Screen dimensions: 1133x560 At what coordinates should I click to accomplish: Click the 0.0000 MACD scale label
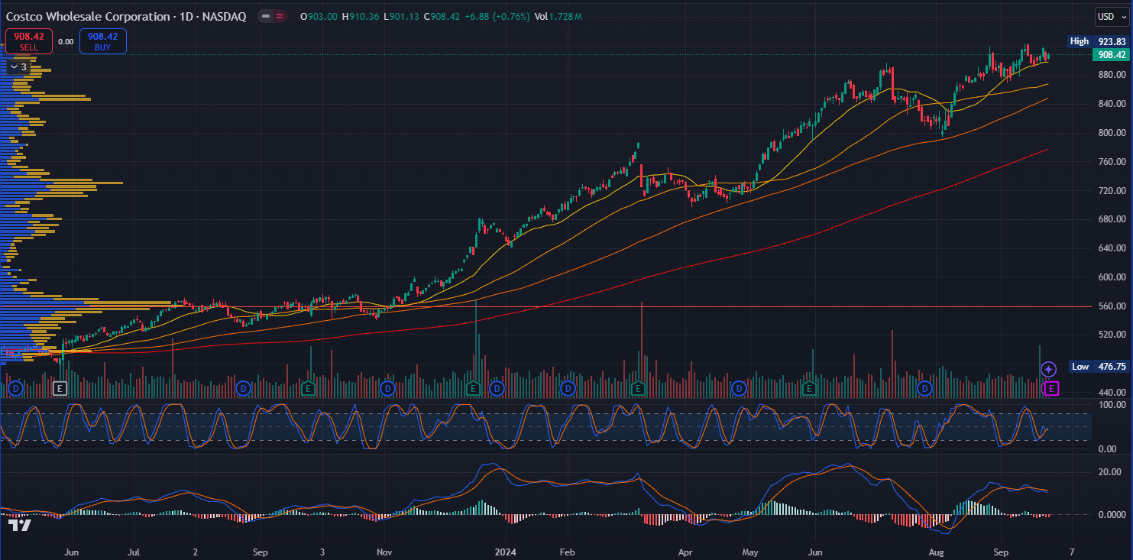[x=1112, y=515]
